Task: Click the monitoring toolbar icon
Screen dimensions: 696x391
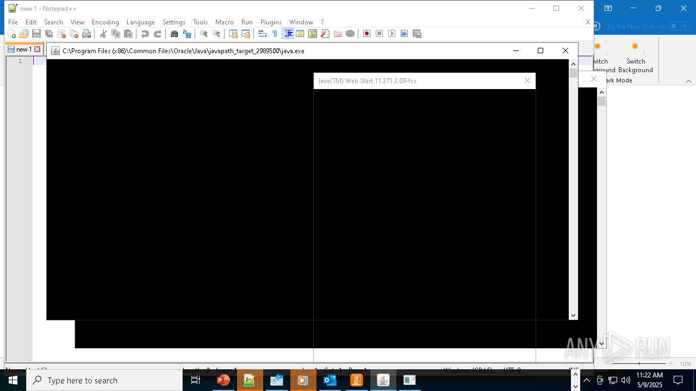Action: point(350,34)
